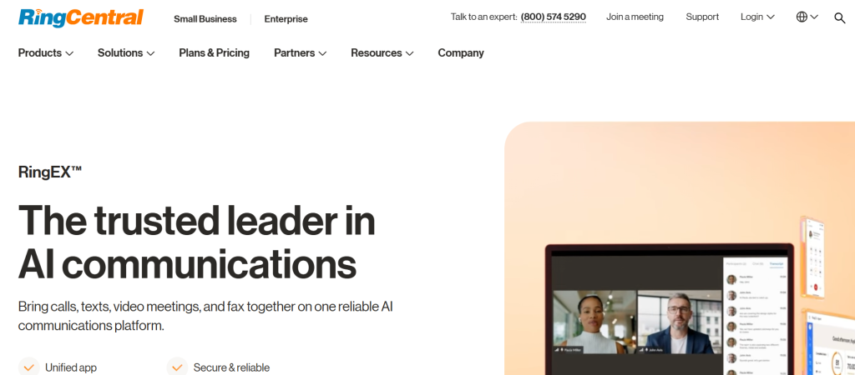Click Paula Miller's video tile

594,322
